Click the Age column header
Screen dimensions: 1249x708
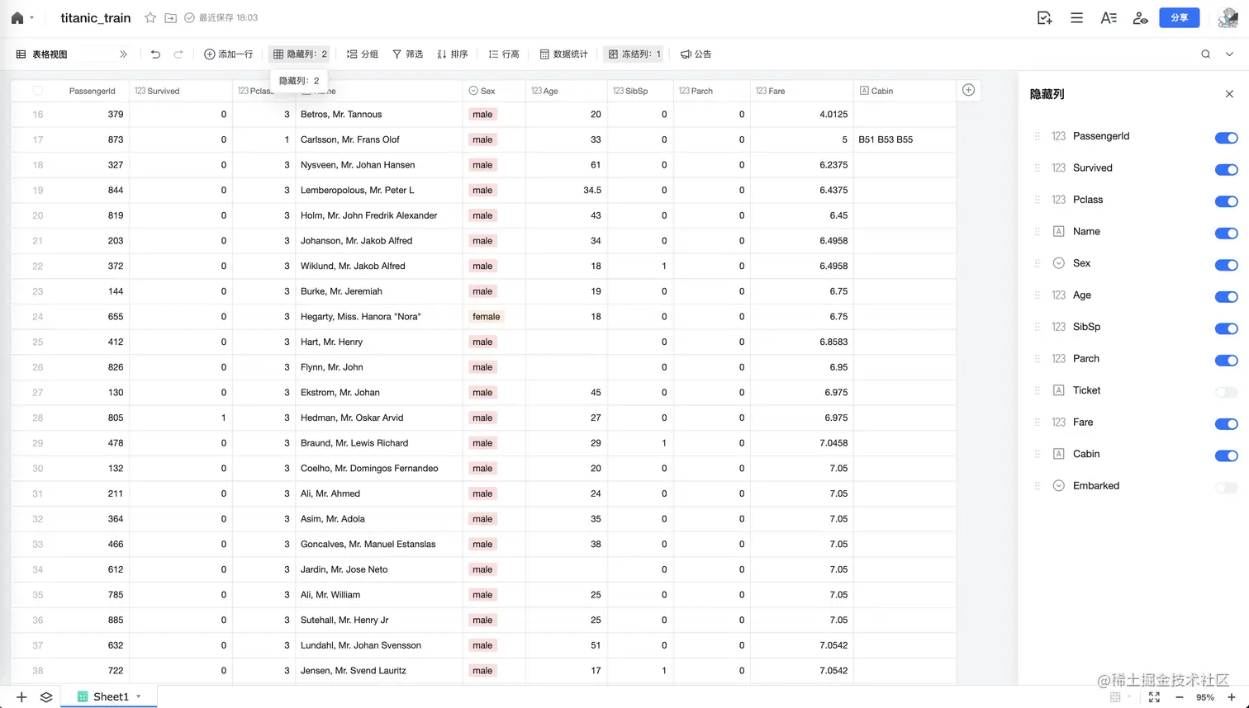[x=567, y=91]
